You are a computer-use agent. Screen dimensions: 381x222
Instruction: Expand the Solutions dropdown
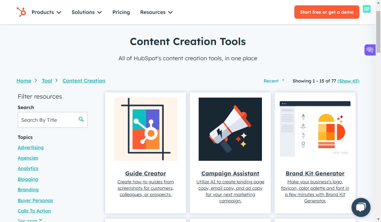87,12
